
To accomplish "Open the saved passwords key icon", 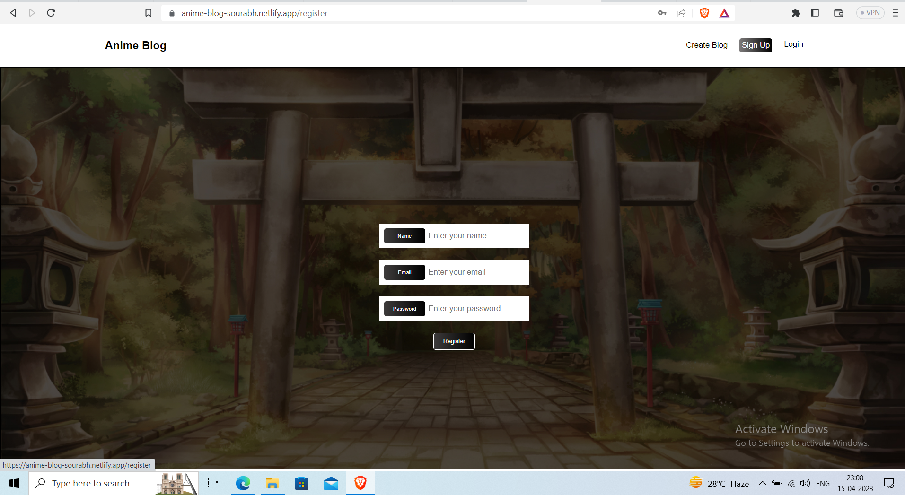I will 662,13.
